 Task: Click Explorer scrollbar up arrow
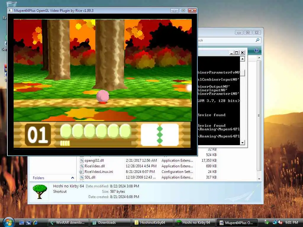(259, 58)
